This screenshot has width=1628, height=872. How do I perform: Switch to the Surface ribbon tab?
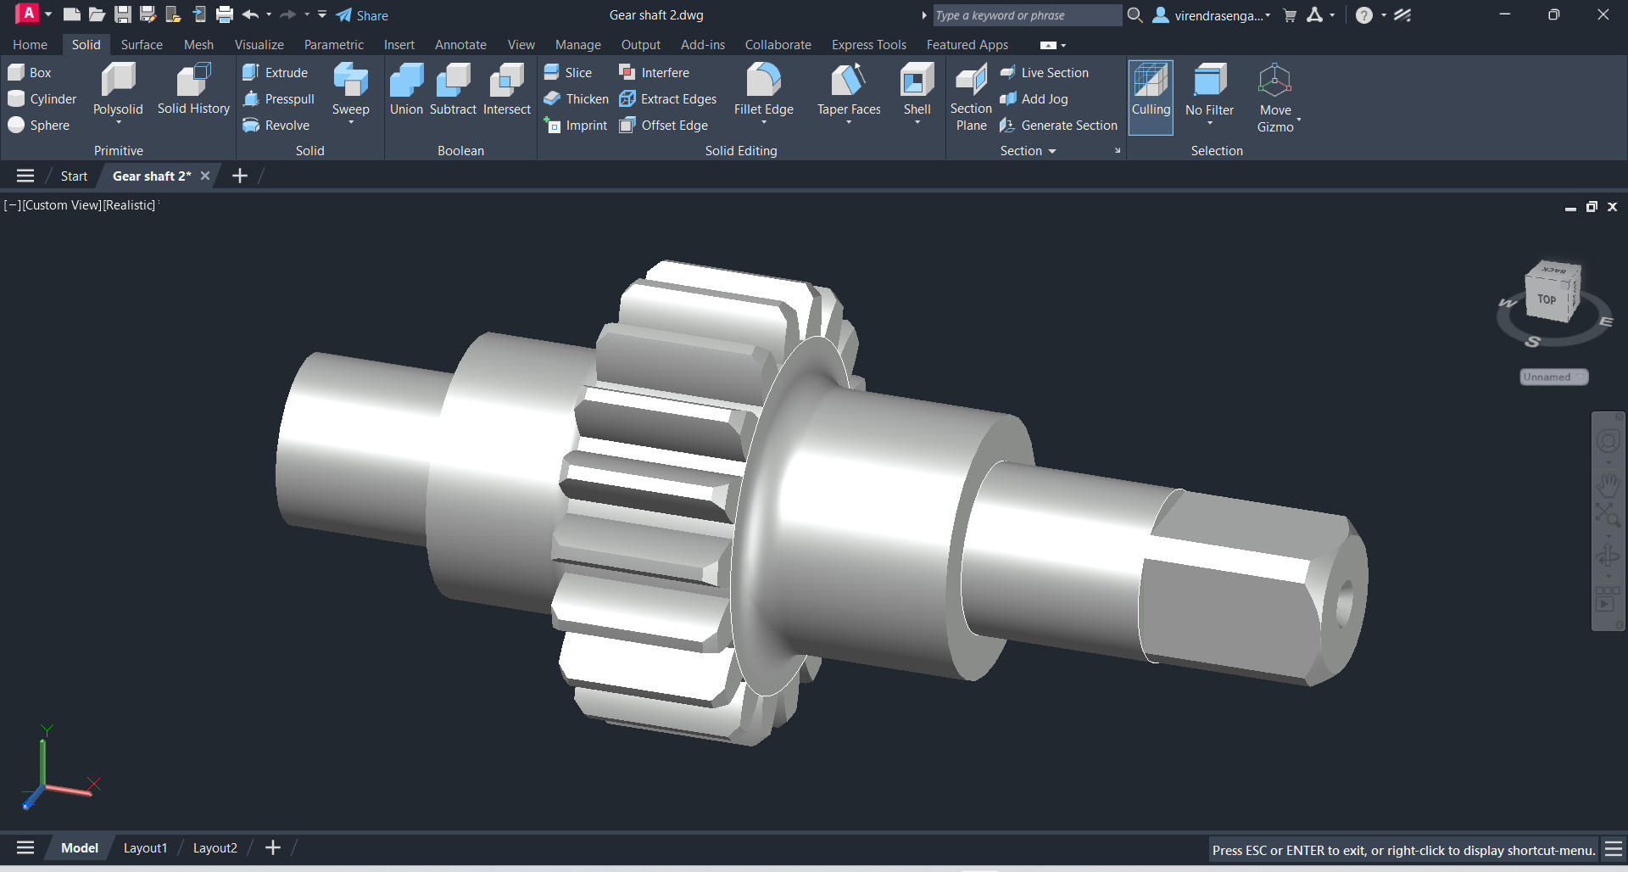pyautogui.click(x=142, y=45)
